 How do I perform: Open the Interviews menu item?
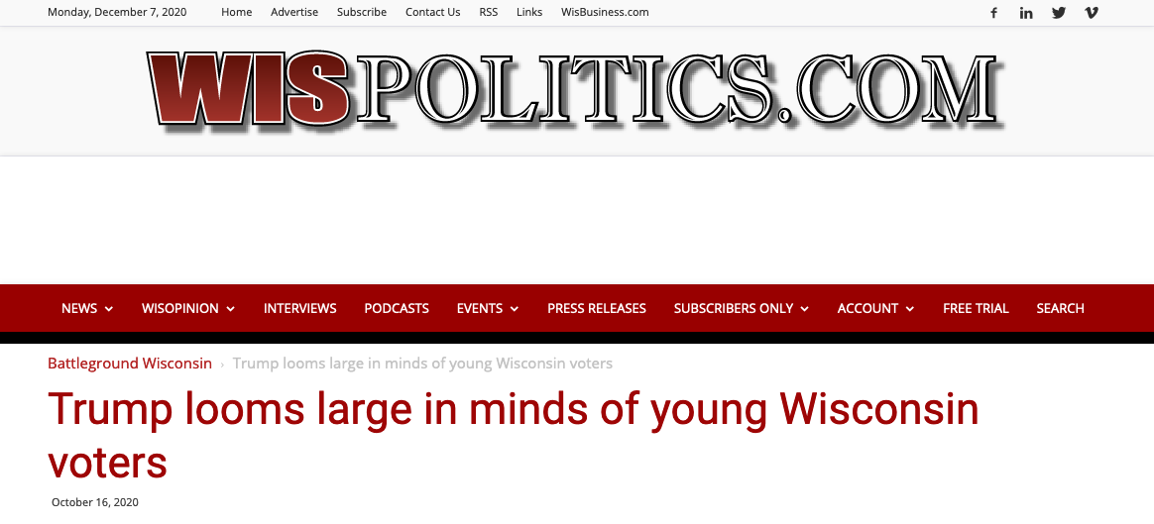tap(300, 308)
